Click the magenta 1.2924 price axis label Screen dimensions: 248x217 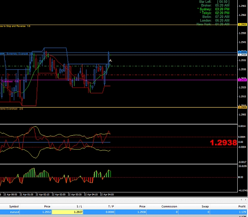pos(242,80)
